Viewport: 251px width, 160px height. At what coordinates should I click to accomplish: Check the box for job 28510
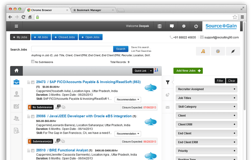click(33, 150)
